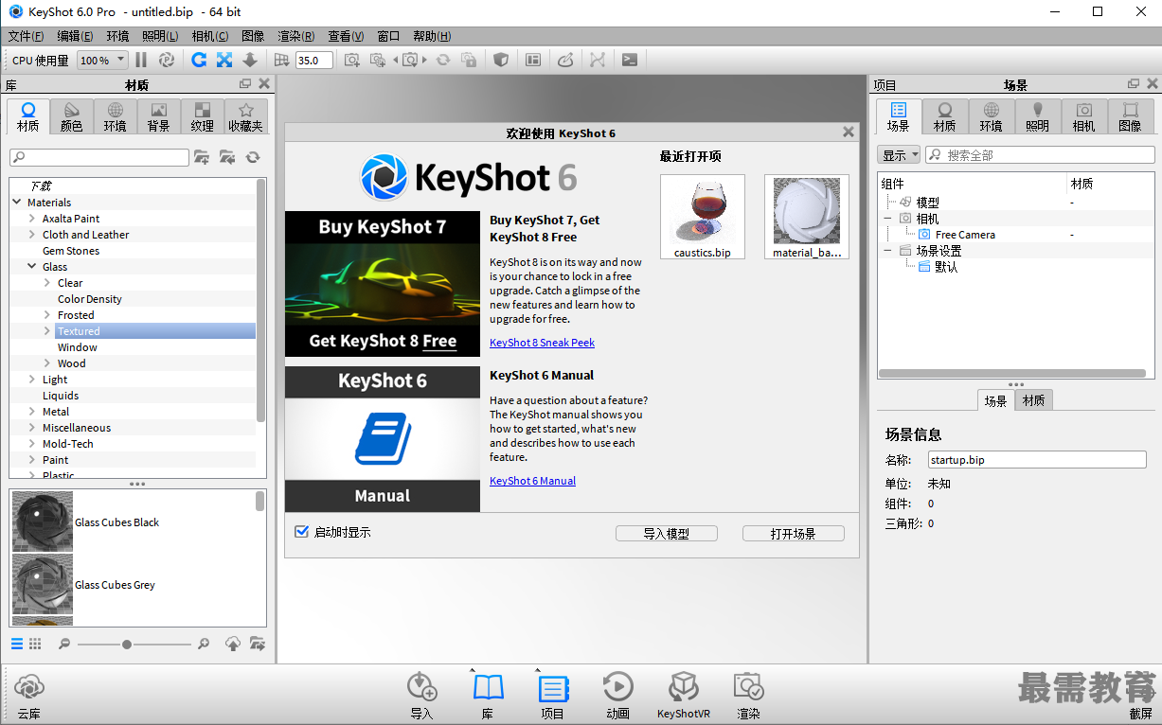Click the downward arrow toolbar icon
This screenshot has height=725, width=1162.
point(250,60)
